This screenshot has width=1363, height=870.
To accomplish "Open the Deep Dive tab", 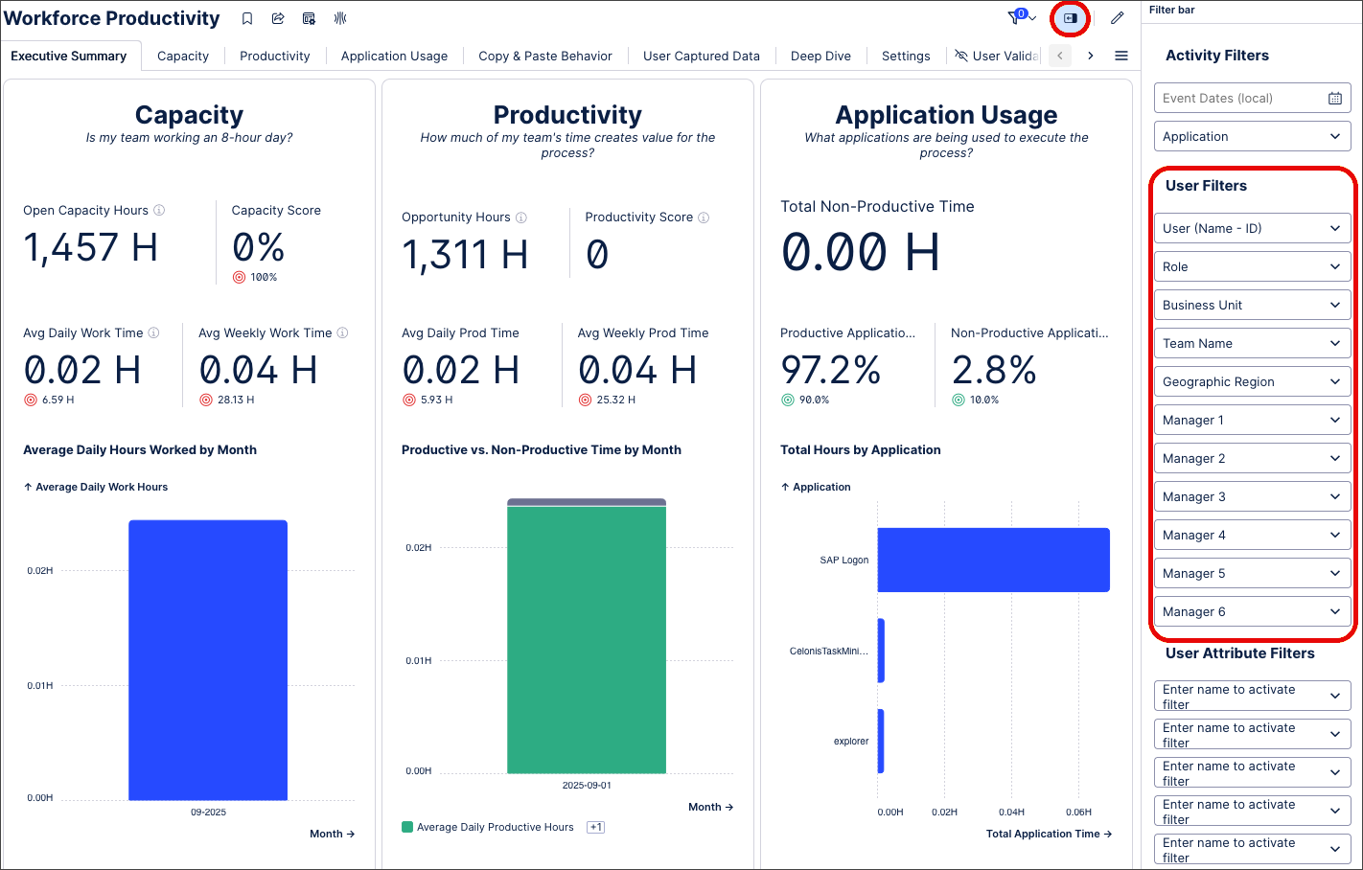I will (820, 56).
